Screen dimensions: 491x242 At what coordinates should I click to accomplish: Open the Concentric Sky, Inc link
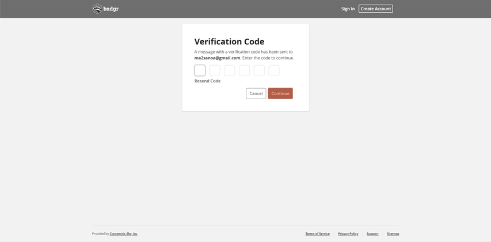pyautogui.click(x=123, y=234)
